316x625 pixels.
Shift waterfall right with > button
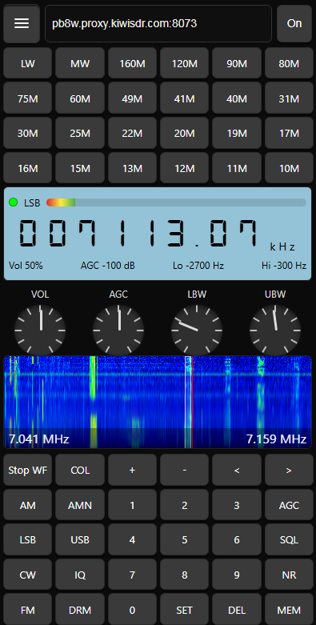289,471
